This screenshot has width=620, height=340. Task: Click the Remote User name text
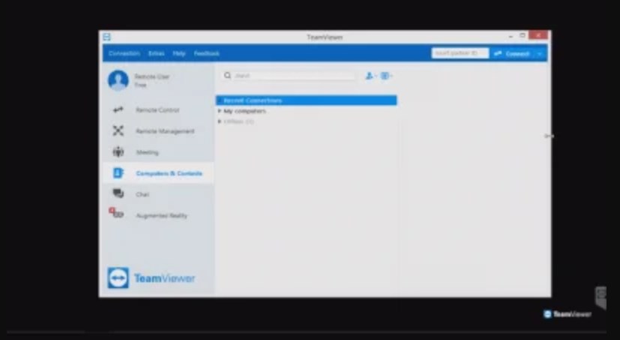point(152,77)
